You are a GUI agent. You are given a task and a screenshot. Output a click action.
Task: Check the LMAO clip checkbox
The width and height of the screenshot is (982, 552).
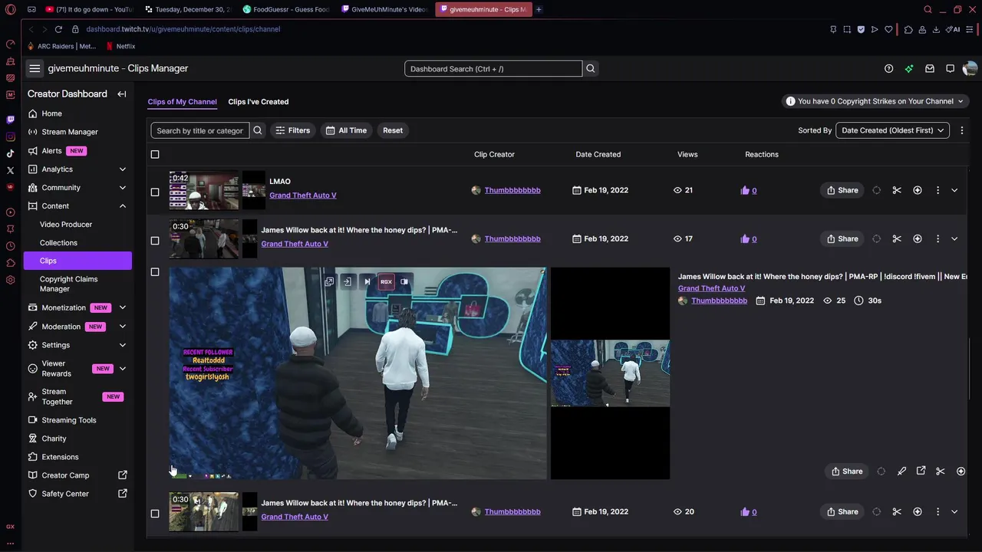click(155, 192)
